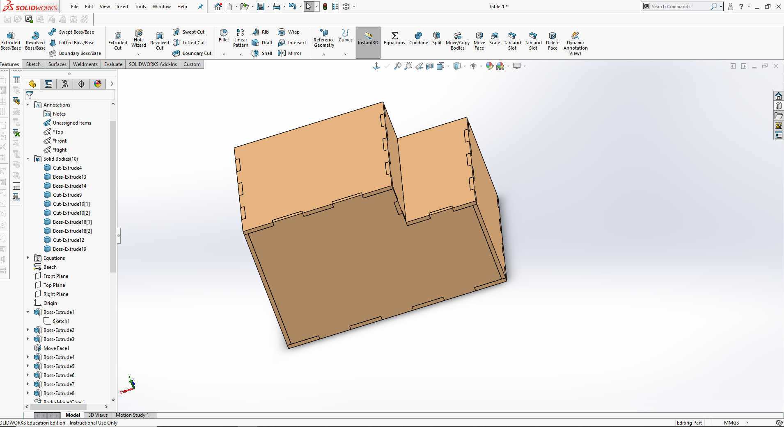This screenshot has height=427, width=784.
Task: Switch to the Motion Study 1 tab
Action: pos(132,415)
